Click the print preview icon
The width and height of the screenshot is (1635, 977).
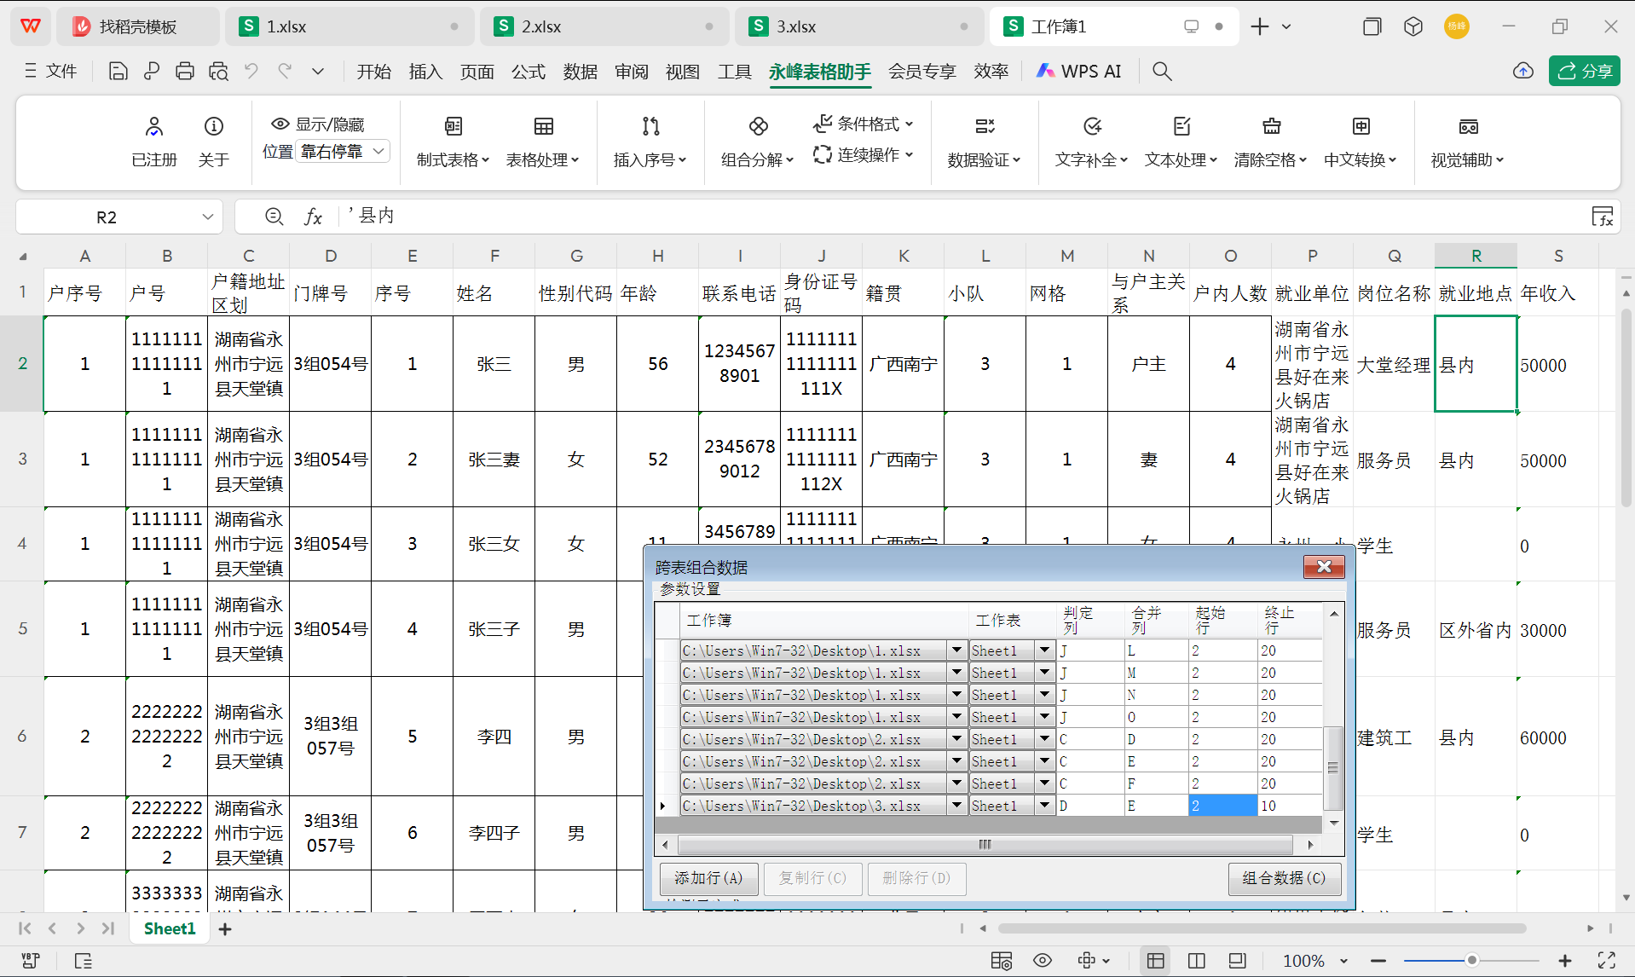click(218, 71)
